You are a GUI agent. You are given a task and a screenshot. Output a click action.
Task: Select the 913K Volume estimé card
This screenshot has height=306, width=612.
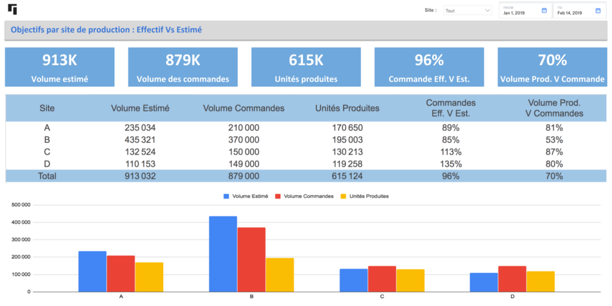click(x=60, y=67)
